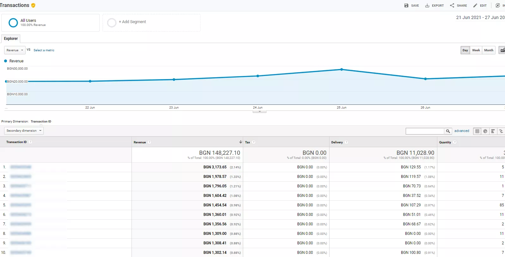Open the Secondary dimension dropdown
The height and width of the screenshot is (257, 505).
[x=24, y=131]
